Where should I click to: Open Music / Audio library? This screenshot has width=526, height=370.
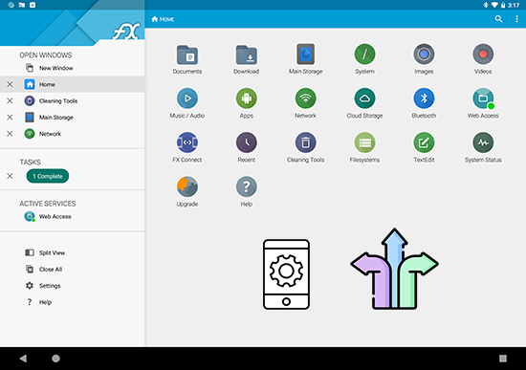pyautogui.click(x=187, y=103)
